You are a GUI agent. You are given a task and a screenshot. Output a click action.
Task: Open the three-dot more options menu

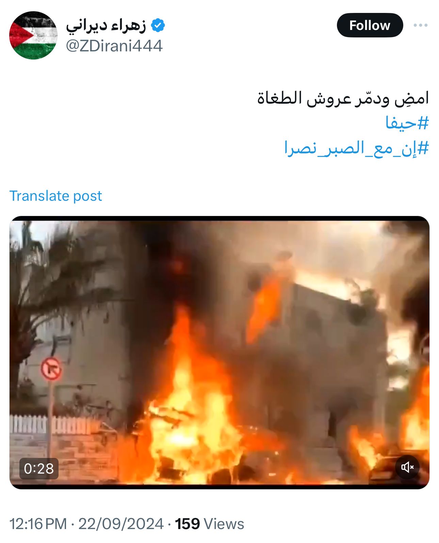tap(421, 25)
